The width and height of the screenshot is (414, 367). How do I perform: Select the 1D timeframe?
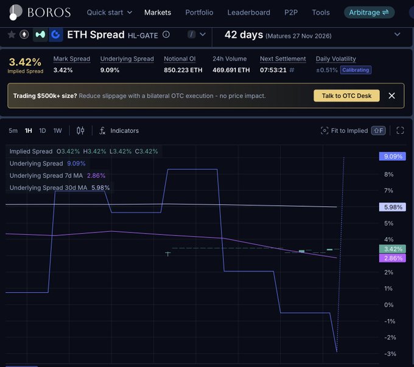(42, 130)
